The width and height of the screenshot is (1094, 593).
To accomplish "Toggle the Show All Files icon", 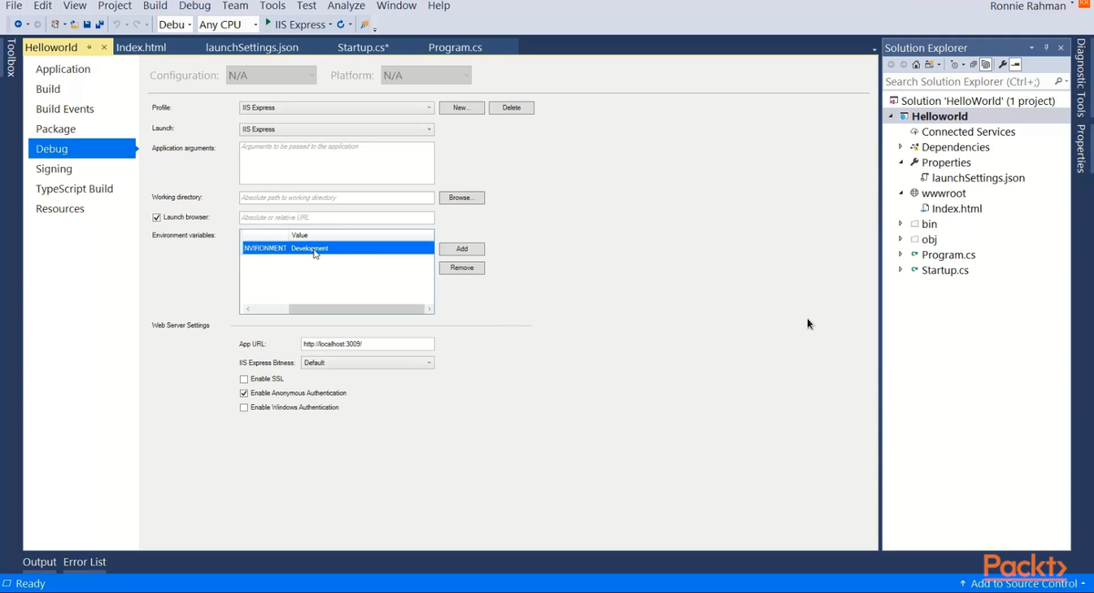I will point(986,65).
